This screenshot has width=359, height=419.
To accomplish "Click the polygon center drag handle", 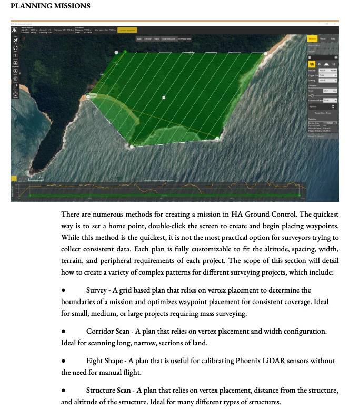I will (x=164, y=98).
